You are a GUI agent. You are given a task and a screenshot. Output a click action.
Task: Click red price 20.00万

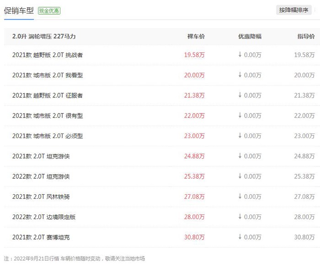click(x=194, y=75)
